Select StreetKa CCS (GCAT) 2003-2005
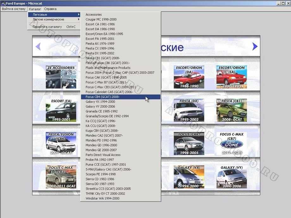The image size is (291, 218). (x=121, y=189)
